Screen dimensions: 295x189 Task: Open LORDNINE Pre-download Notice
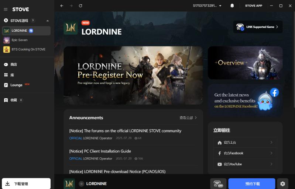pyautogui.click(x=117, y=171)
